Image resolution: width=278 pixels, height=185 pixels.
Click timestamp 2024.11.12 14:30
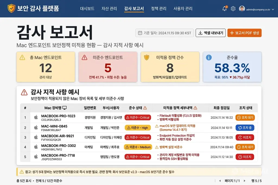pos(222,157)
